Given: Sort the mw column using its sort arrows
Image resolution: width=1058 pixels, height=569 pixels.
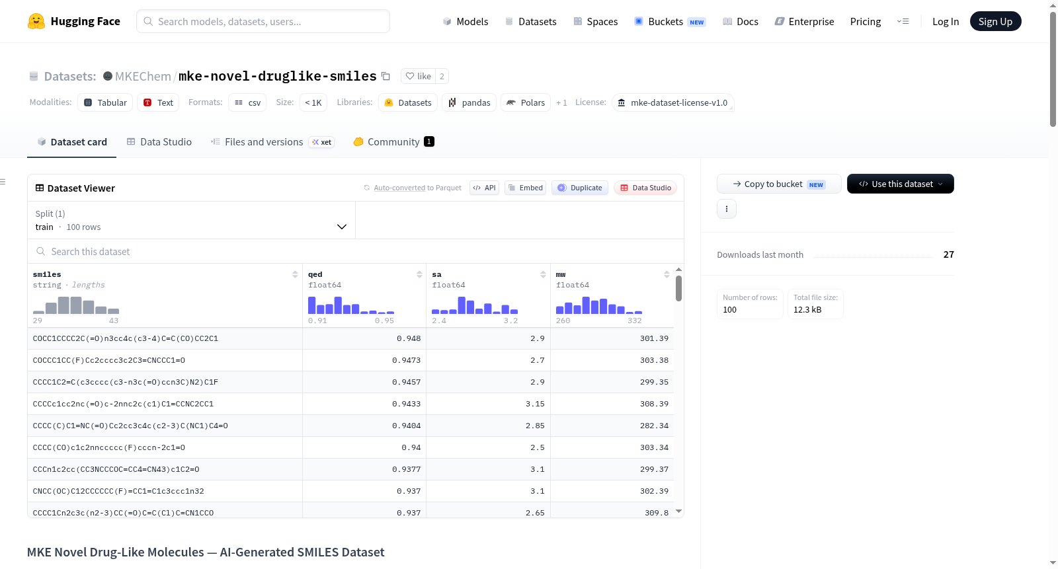Looking at the screenshot, I should click(x=667, y=274).
